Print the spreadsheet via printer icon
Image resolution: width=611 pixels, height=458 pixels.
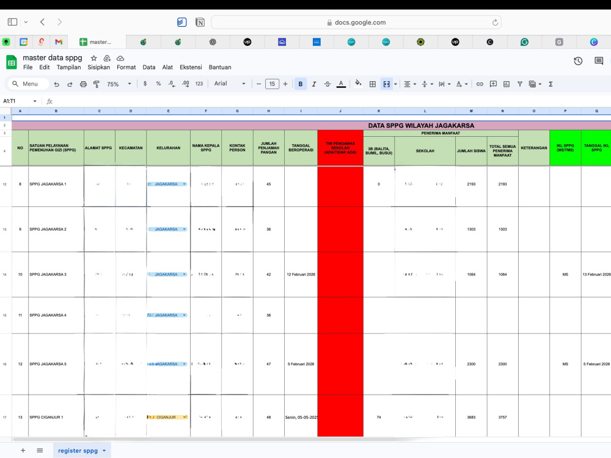(x=83, y=84)
